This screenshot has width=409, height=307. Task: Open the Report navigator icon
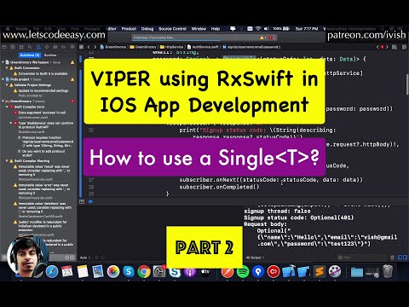click(72, 47)
